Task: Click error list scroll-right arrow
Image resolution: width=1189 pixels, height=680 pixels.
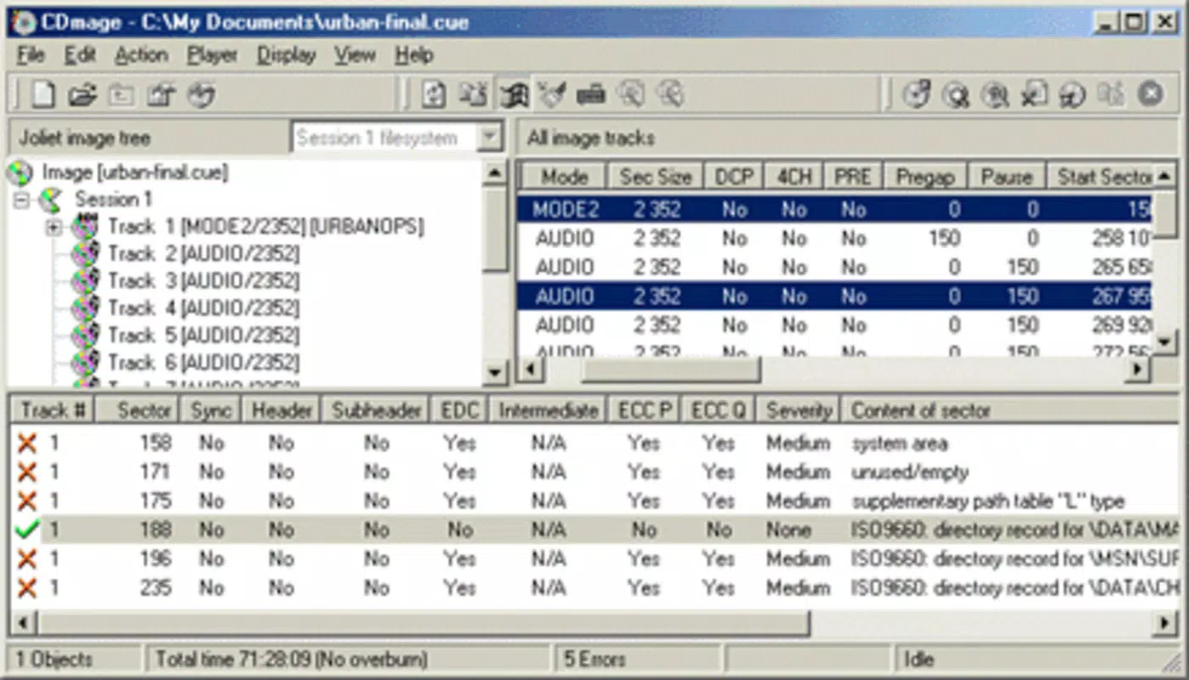Action: tap(1165, 623)
